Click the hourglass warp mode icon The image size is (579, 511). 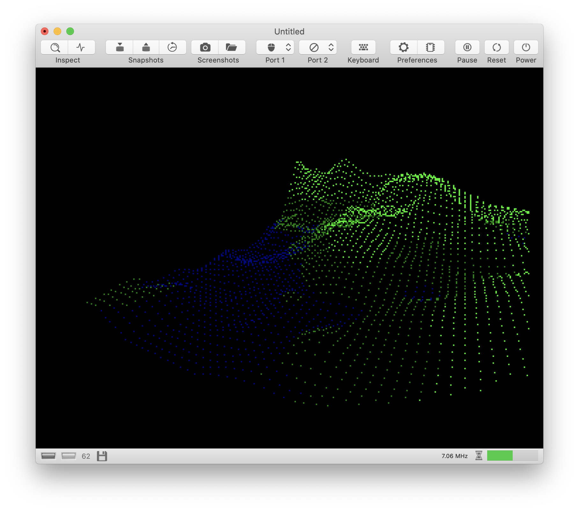[x=479, y=456]
